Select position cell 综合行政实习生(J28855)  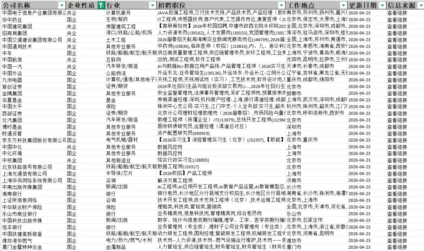(221, 160)
